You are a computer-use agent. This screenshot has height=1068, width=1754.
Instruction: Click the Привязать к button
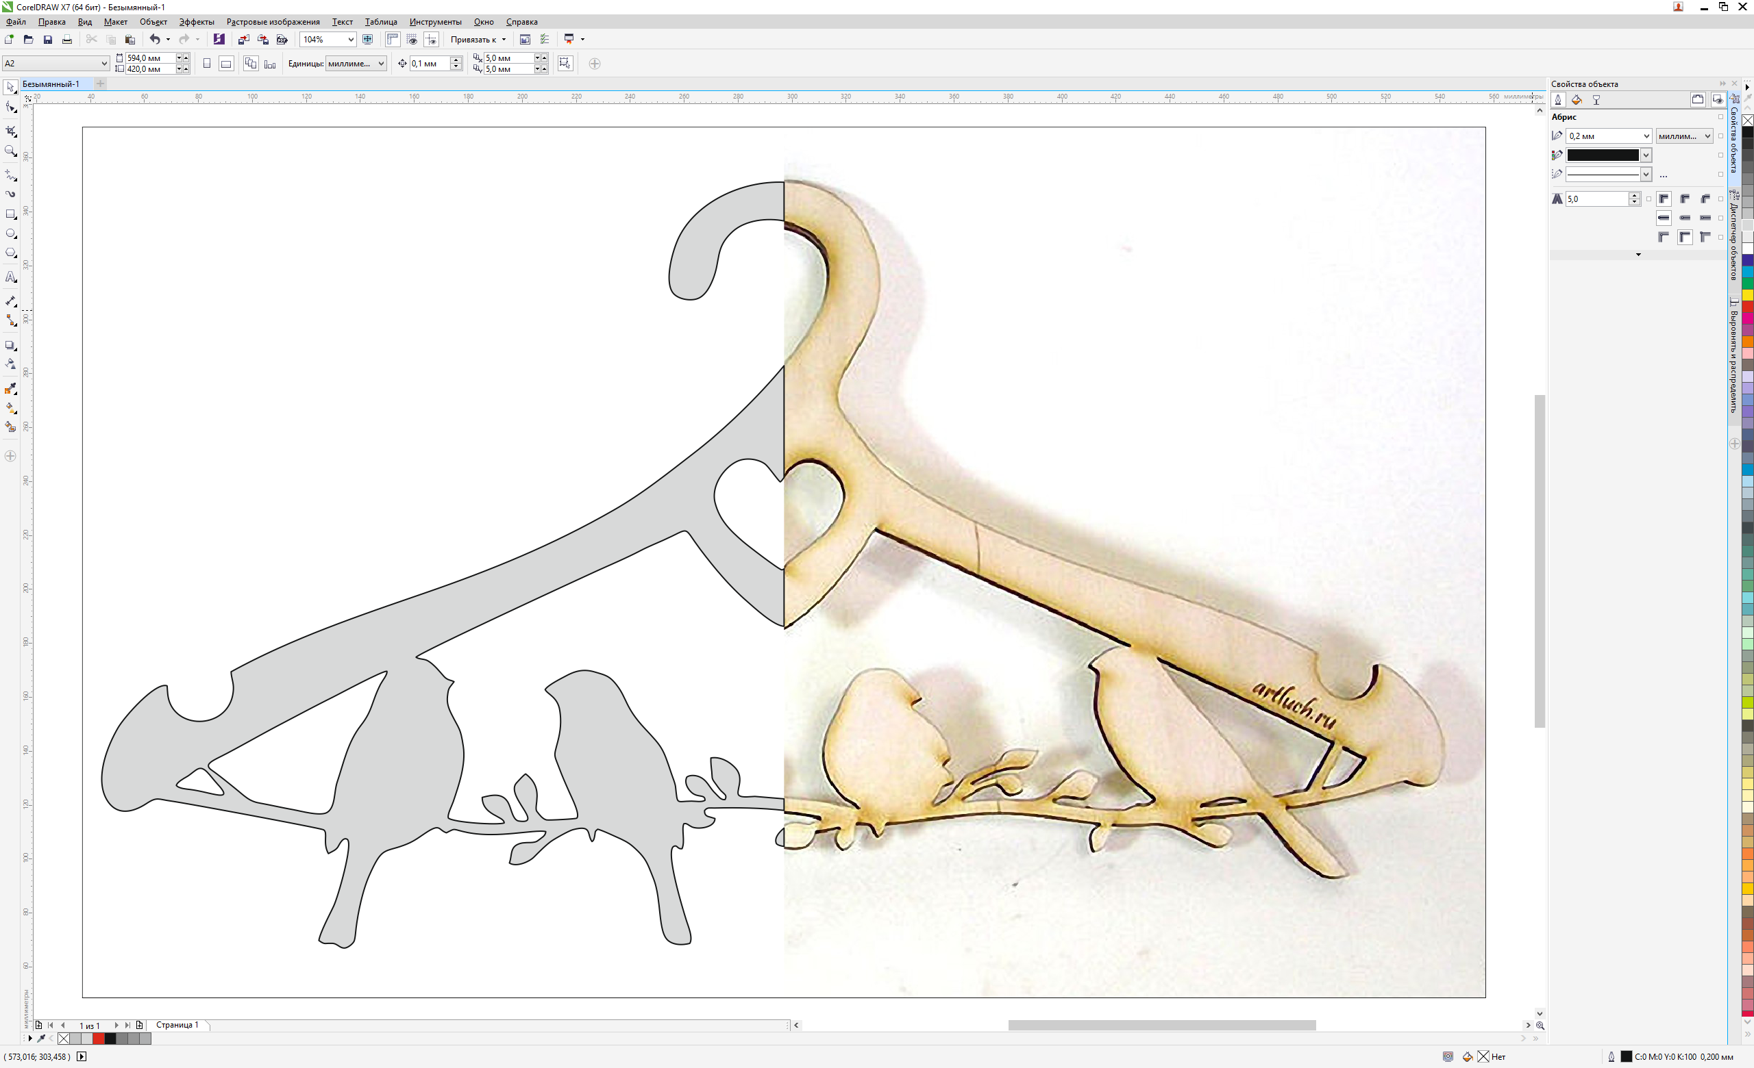(x=473, y=40)
